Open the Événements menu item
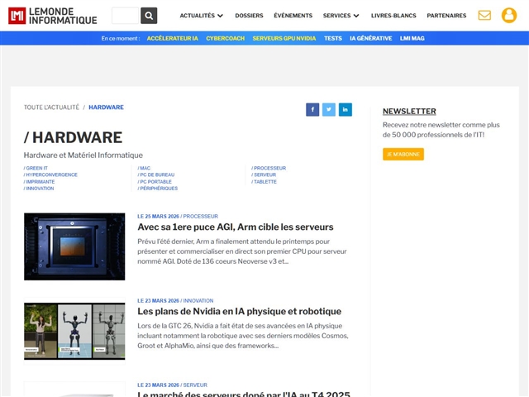Screen dimensions: 529x397 293,16
